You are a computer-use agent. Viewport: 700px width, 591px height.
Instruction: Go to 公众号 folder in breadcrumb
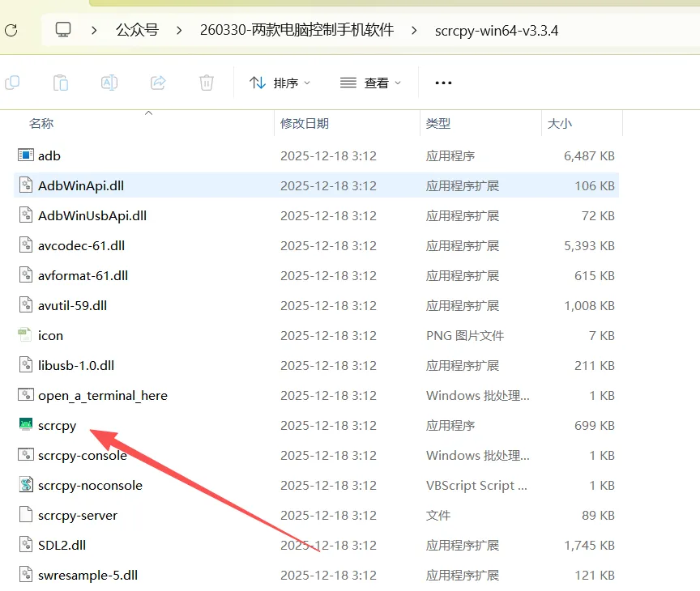point(137,30)
